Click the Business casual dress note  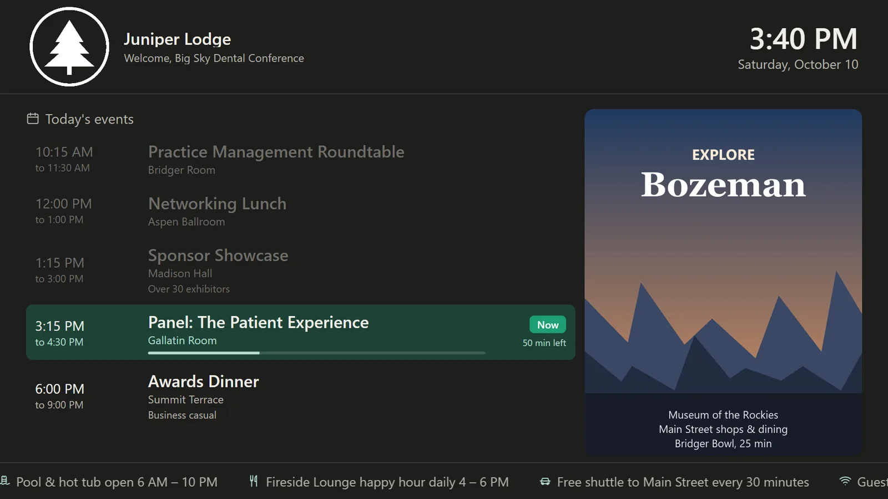182,415
